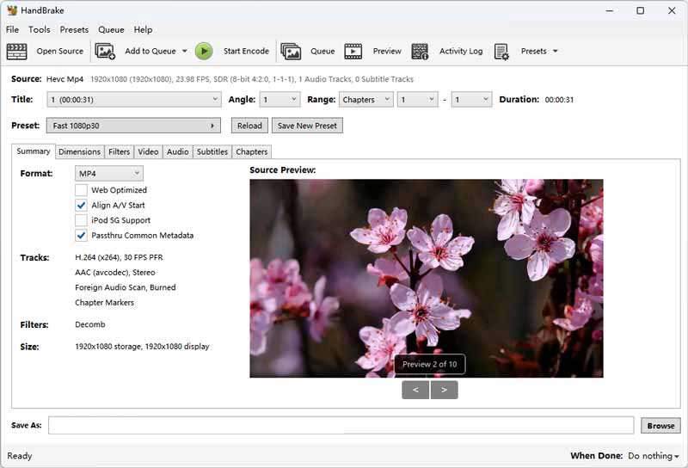
Task: Open the Tools menu
Action: point(39,29)
